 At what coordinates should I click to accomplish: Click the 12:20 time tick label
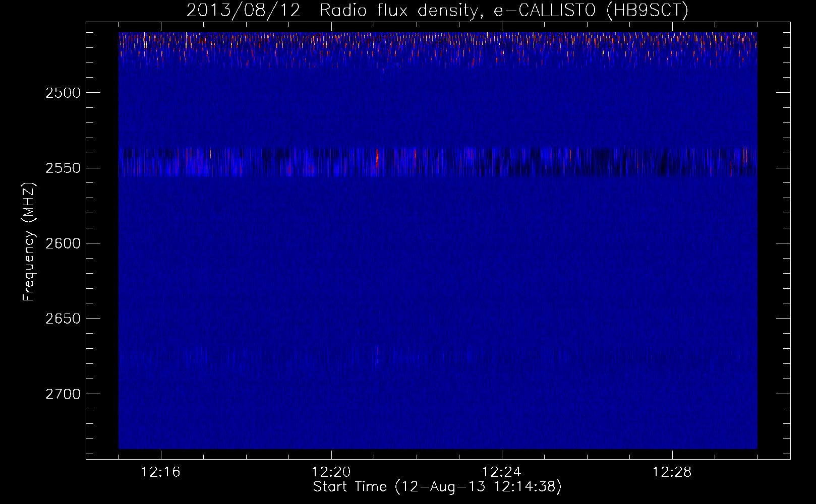coord(331,472)
